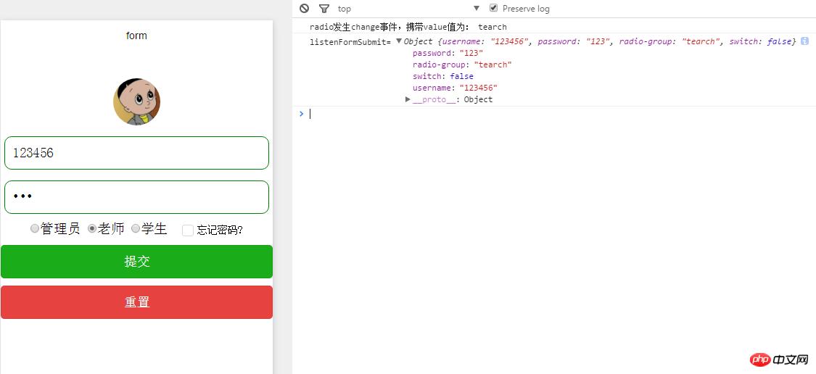
Task: Click the blue info icon after Object line
Action: coord(804,41)
